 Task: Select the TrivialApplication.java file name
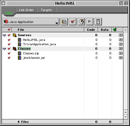click(39, 44)
